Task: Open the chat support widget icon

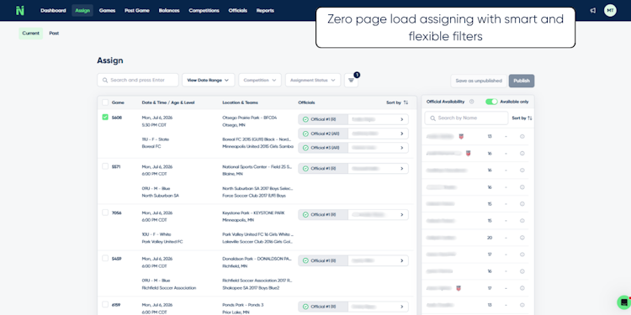Action: (623, 302)
